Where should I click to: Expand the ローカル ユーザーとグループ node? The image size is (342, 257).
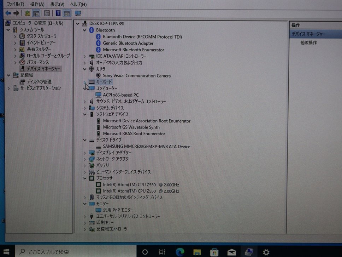(x=15, y=56)
